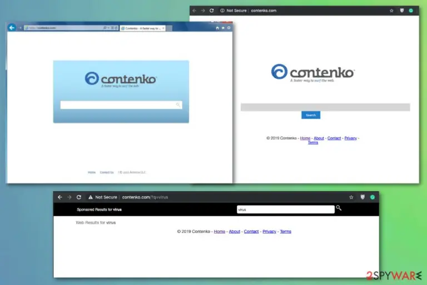Open Internet Explorer home icon
Image resolution: width=427 pixels, height=285 pixels.
tap(217, 28)
